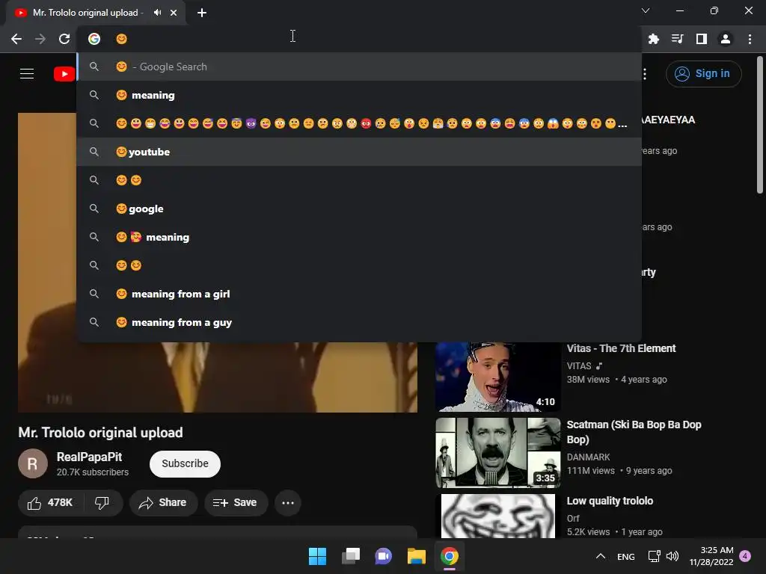The width and height of the screenshot is (766, 574).
Task: Select the emoji 'youtube' suggestion
Action: point(359,152)
